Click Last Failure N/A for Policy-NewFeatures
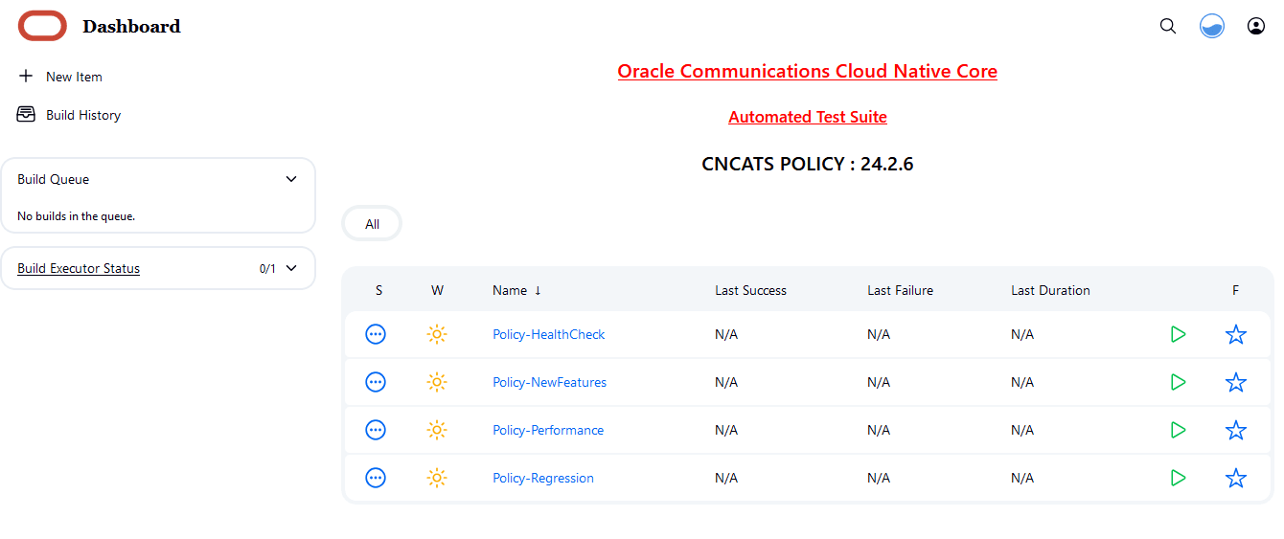 click(879, 382)
